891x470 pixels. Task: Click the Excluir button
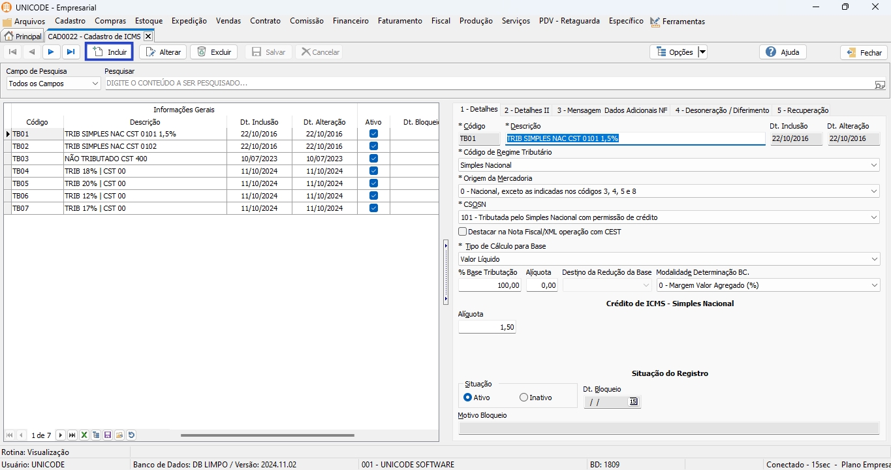(x=213, y=52)
